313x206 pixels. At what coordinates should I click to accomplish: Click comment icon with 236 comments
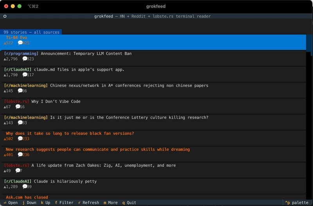point(20,154)
